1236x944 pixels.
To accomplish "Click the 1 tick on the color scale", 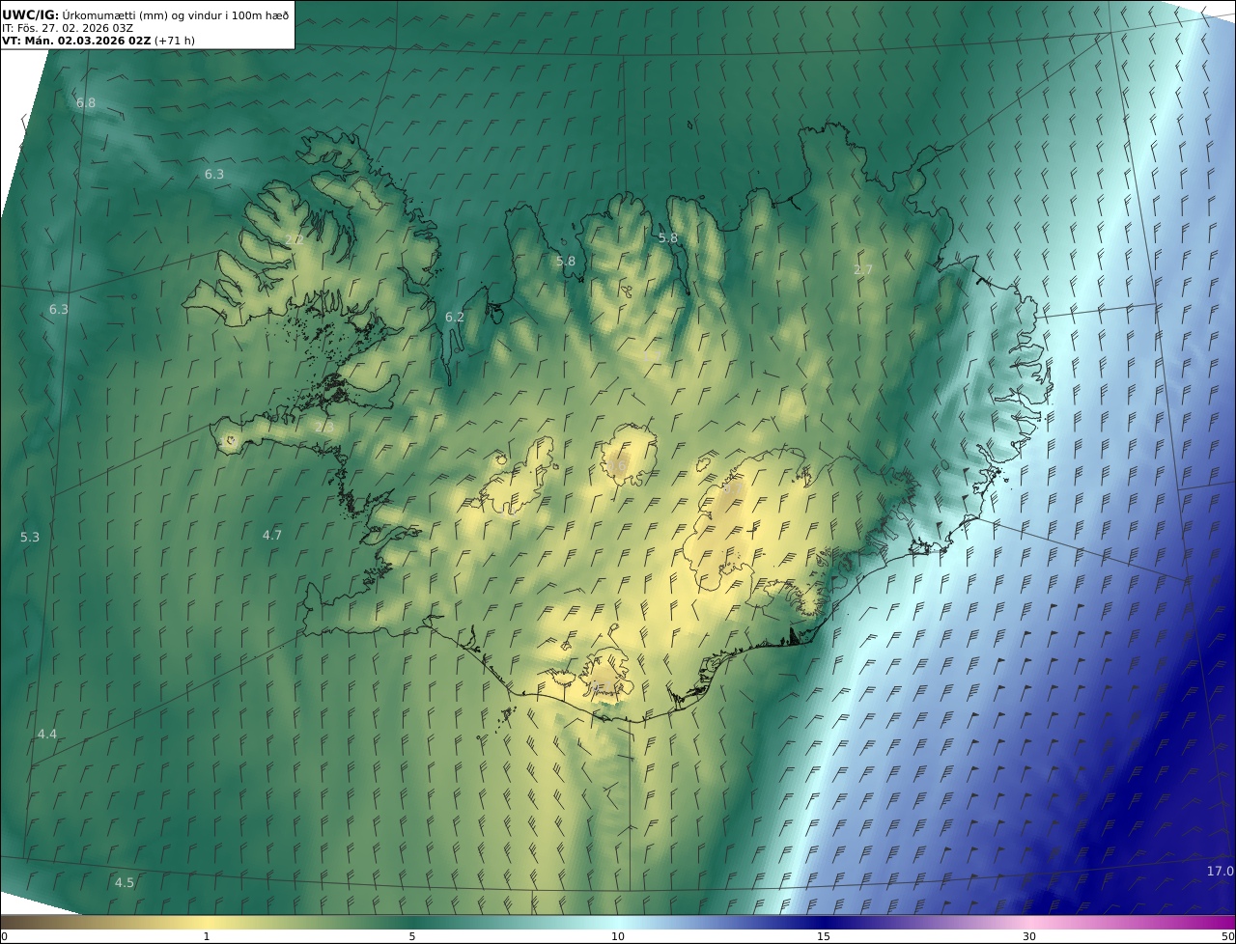I will click(207, 936).
